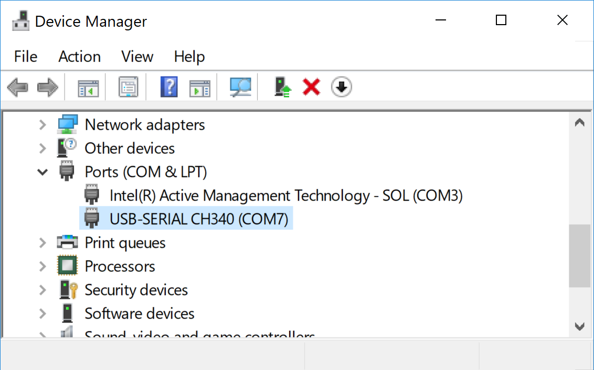Screen dimensions: 594x370
Task: Click Show/Hide Console Tree toolbar icon
Action: (x=88, y=87)
